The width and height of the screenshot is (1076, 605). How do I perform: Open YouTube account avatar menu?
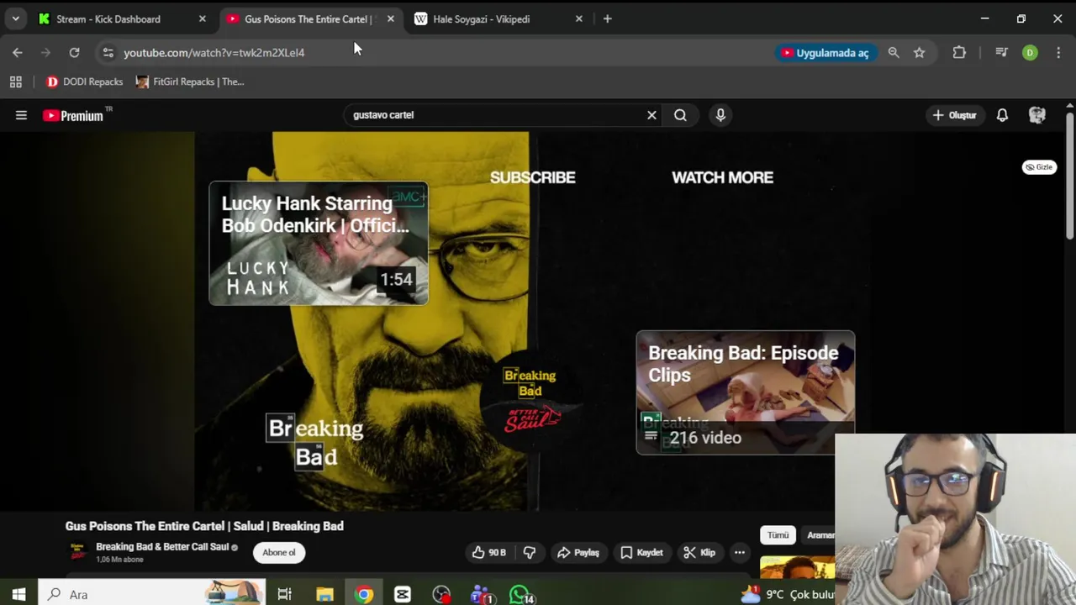pos(1037,115)
